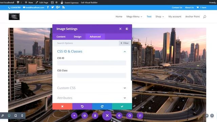Click Edit Page in the admin bar
This screenshot has width=217, height=122.
pos(42,2)
